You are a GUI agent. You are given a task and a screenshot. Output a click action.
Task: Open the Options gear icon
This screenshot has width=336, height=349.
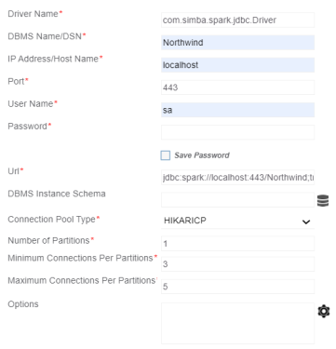pos(324,311)
